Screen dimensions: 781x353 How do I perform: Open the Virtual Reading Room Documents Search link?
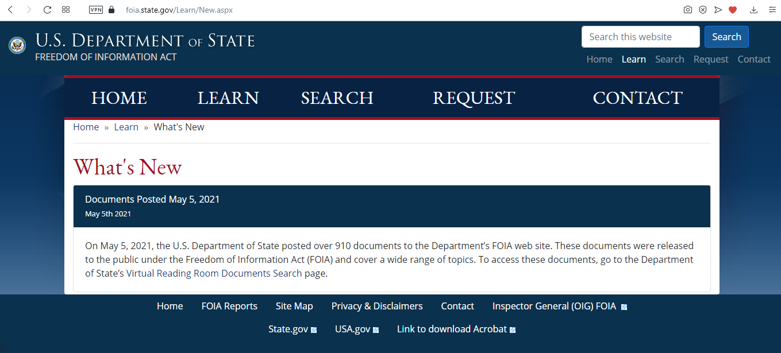214,273
